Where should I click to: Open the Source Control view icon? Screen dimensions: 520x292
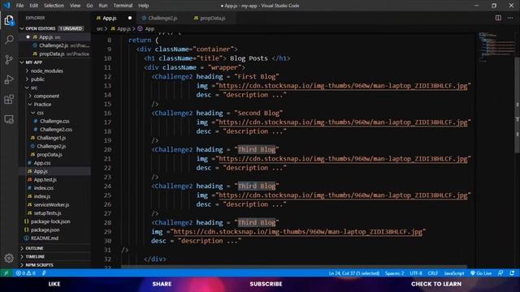click(9, 59)
